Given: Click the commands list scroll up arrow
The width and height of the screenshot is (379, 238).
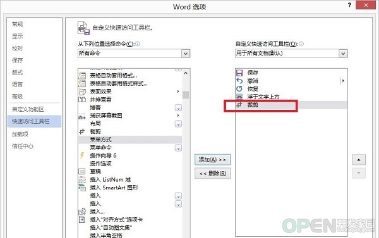Looking at the screenshot, I should [x=186, y=73].
